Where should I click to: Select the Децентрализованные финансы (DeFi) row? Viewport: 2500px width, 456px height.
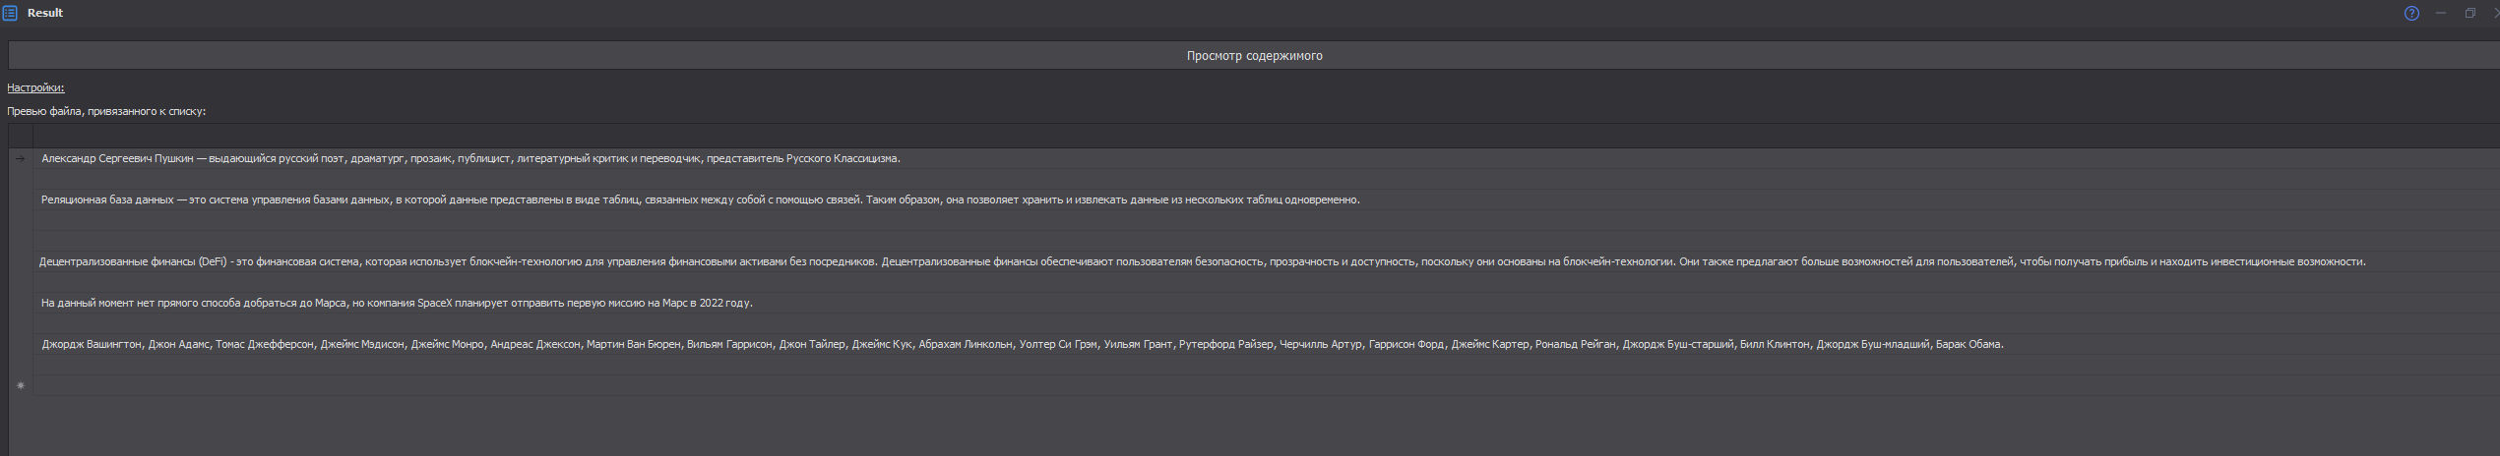click(1201, 261)
